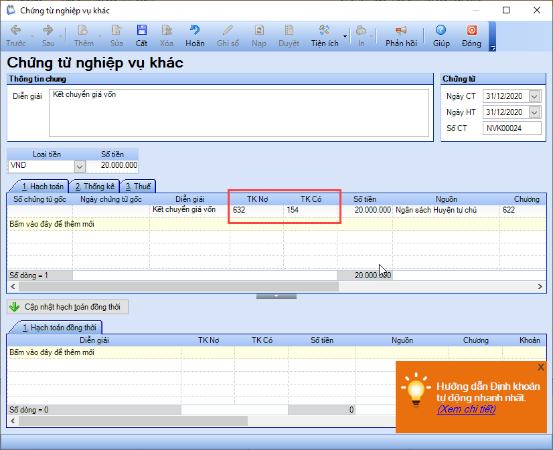Click the Số CT input field
Viewport: 553px width, 450px height.
pos(511,128)
